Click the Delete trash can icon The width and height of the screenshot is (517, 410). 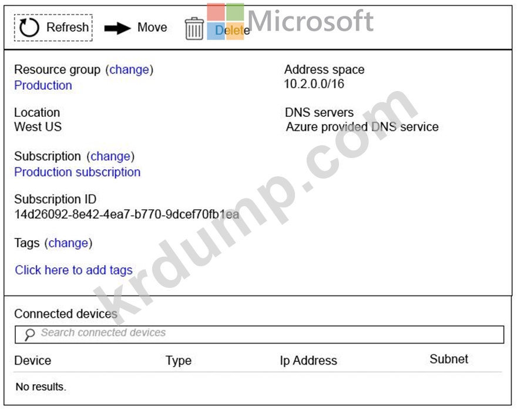194,29
